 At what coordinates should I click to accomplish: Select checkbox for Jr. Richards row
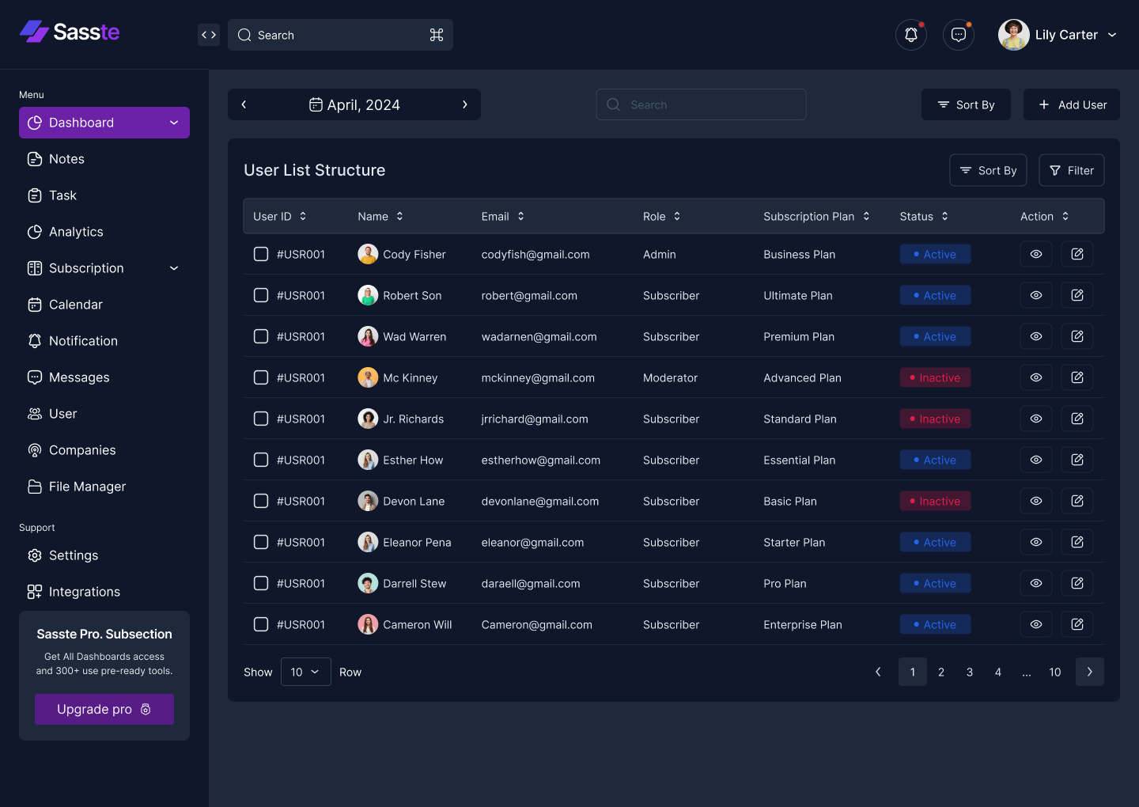click(261, 419)
